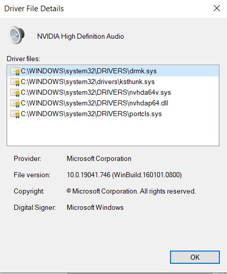Screen dimensions: 227x274
Task: Click the certificate icon beside drmk.sys
Action: click(x=15, y=71)
